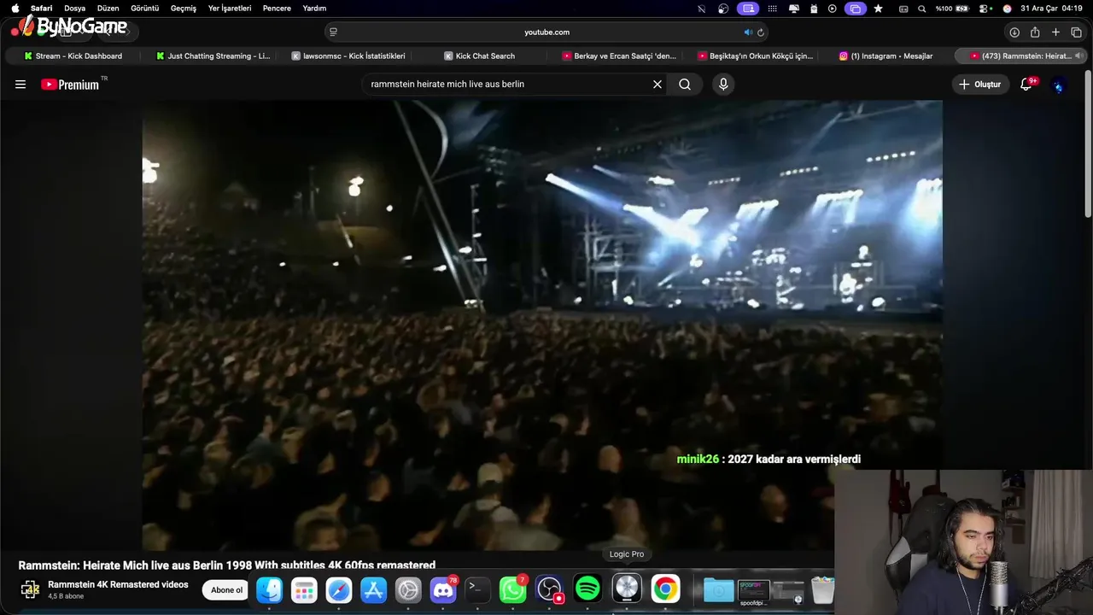
Task: Open Trash in the Dock
Action: [822, 589]
